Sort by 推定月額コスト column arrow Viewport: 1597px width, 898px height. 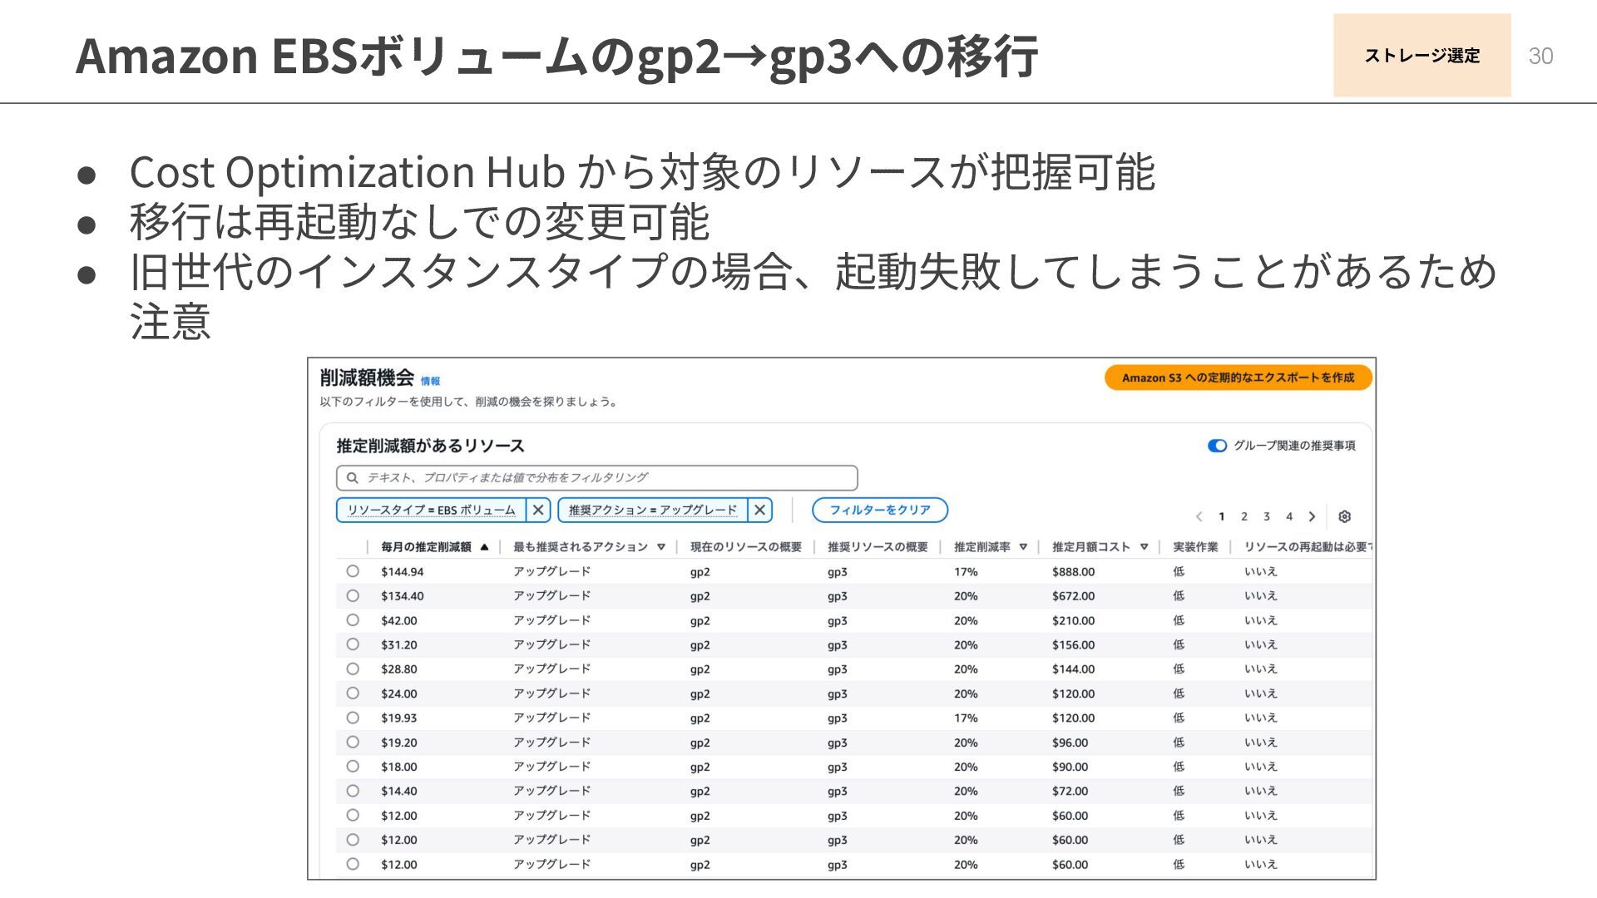click(x=1145, y=547)
